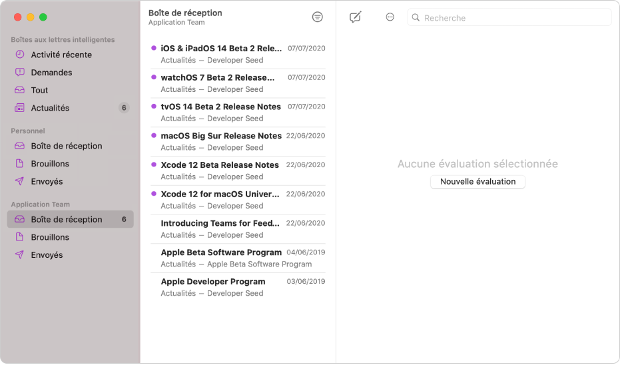Open the Demandes smart mailbox

tap(71, 73)
